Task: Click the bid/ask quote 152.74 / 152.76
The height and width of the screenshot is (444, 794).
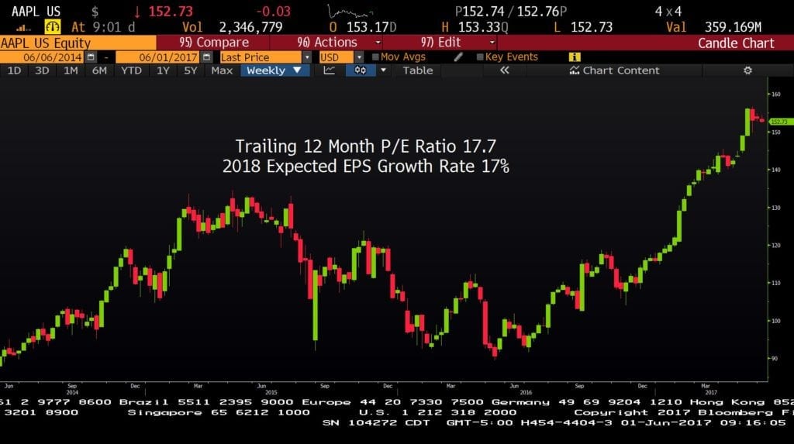Action: coord(511,11)
